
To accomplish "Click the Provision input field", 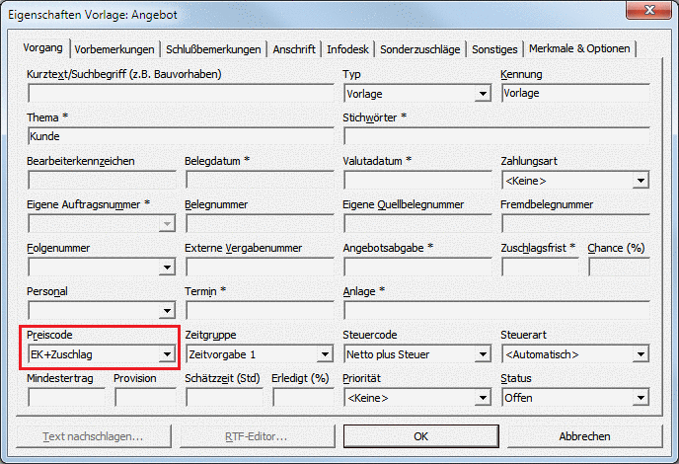I will tap(145, 397).
